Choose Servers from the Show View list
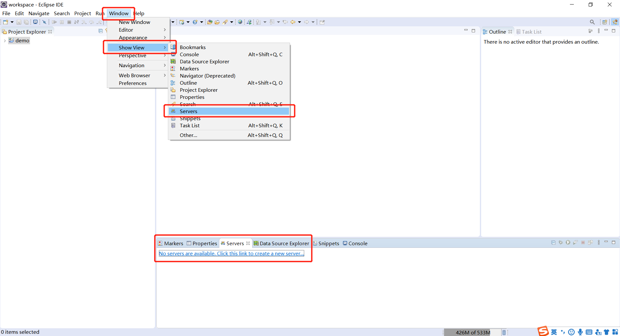 pyautogui.click(x=229, y=111)
